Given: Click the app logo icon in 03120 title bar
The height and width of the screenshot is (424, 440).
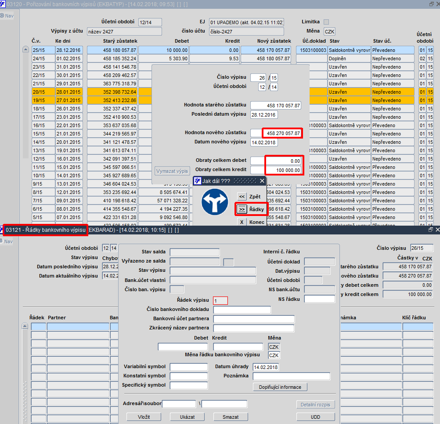Looking at the screenshot, I should pyautogui.click(x=3, y=4).
